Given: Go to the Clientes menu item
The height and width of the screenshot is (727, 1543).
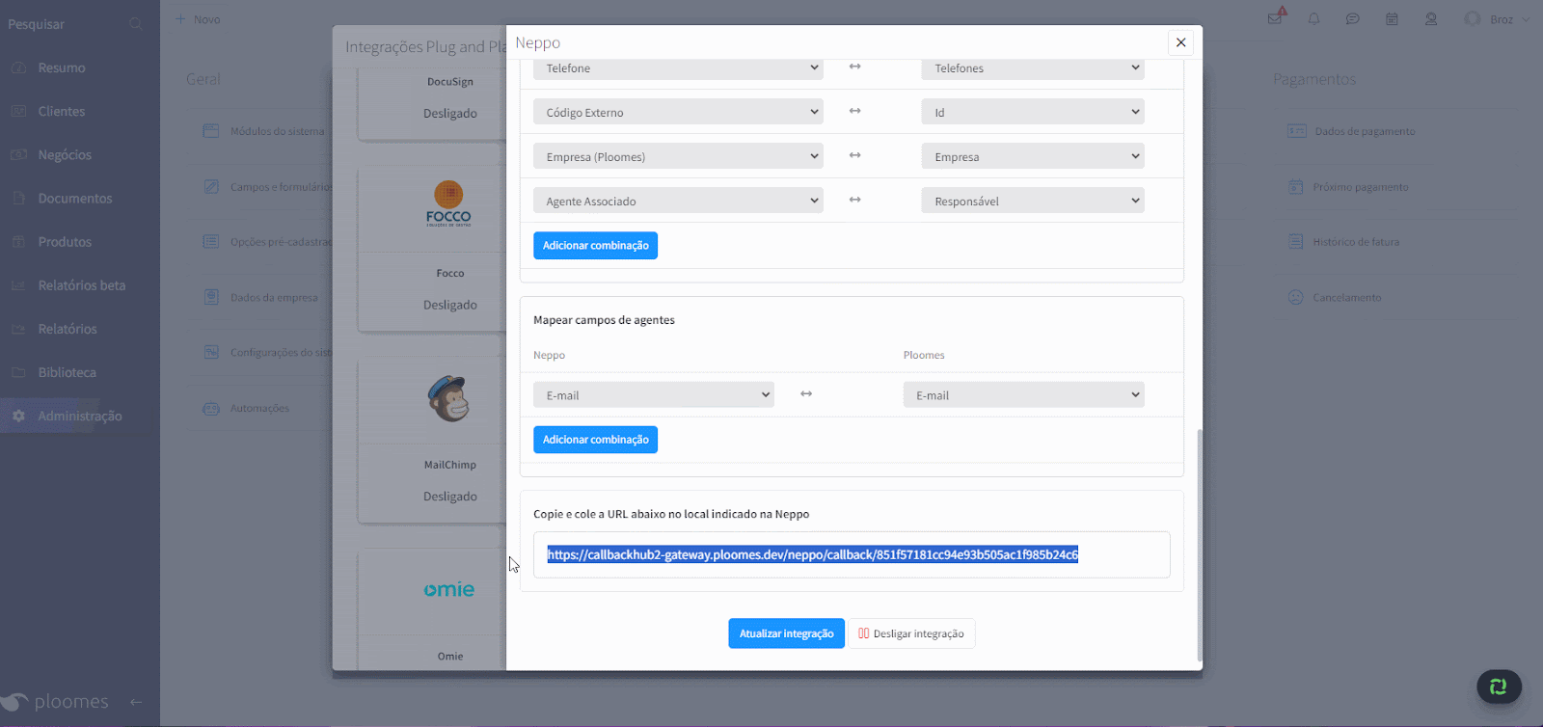Looking at the screenshot, I should point(62,112).
